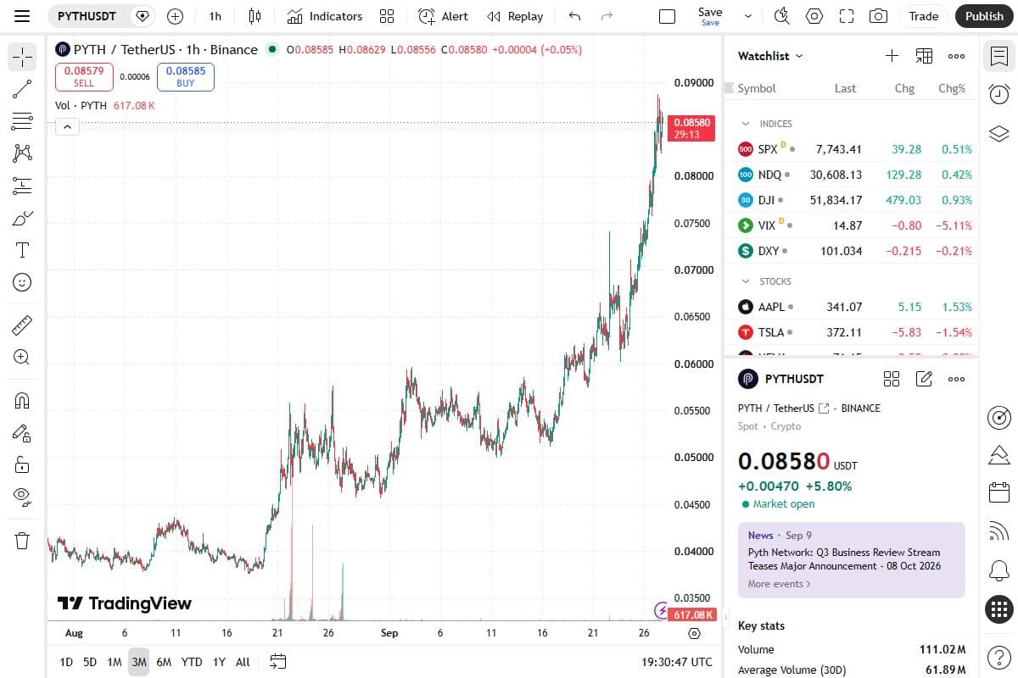1018x678 pixels.
Task: Select the 1D time range
Action: (66, 662)
